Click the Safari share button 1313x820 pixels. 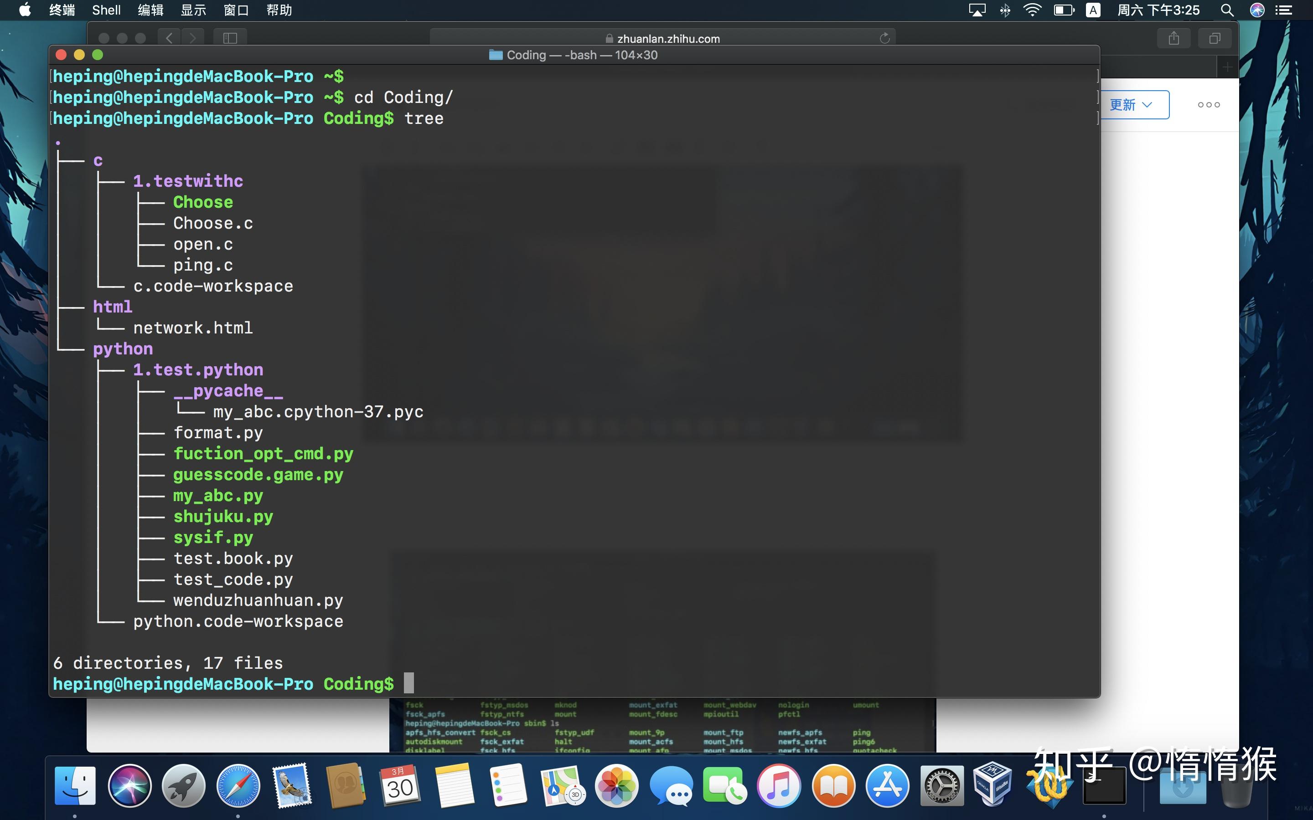(x=1173, y=38)
